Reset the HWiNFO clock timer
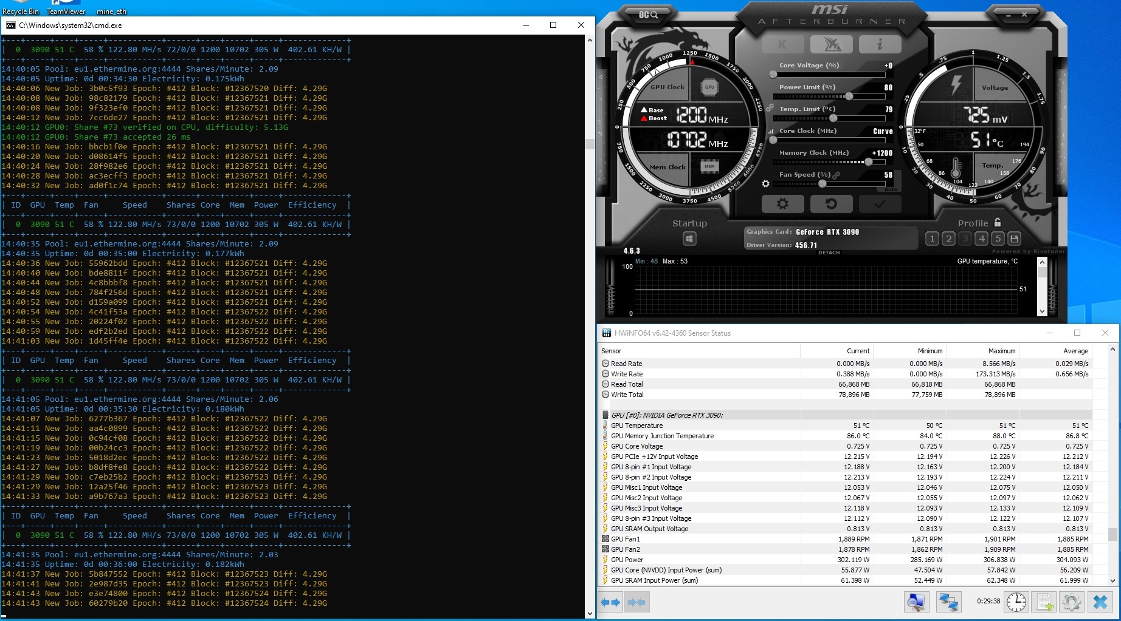Screen dimensions: 1121x621 (x=1016, y=602)
